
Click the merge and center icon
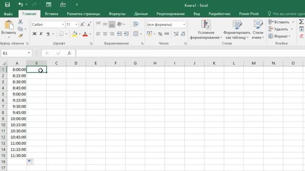136,34
